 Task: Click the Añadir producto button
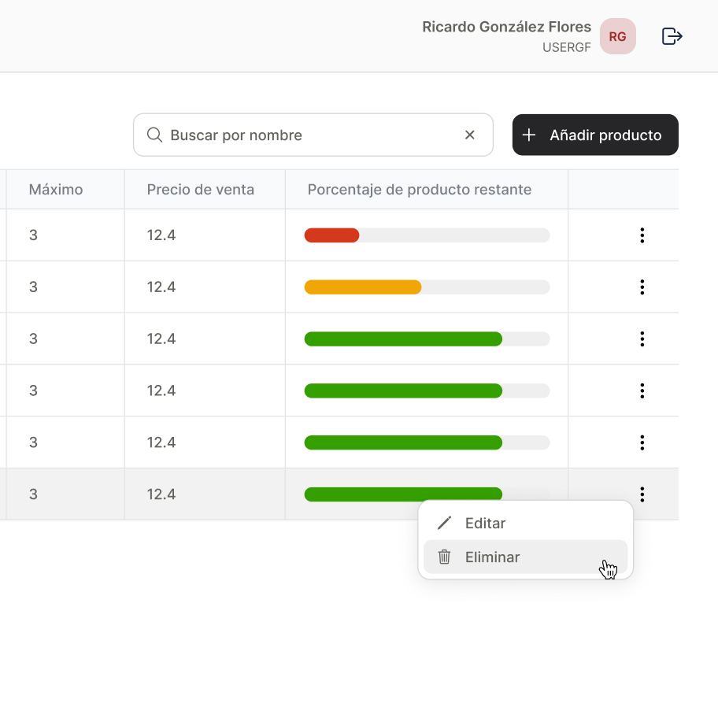[595, 135]
